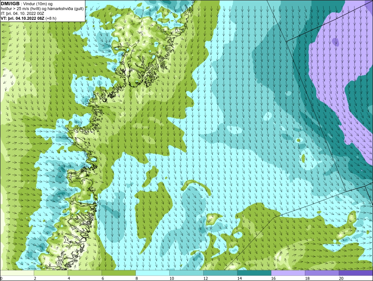Select the above 20 m/s dark purple swatch
Viewport: 373px width, 281px height.
click(356, 273)
